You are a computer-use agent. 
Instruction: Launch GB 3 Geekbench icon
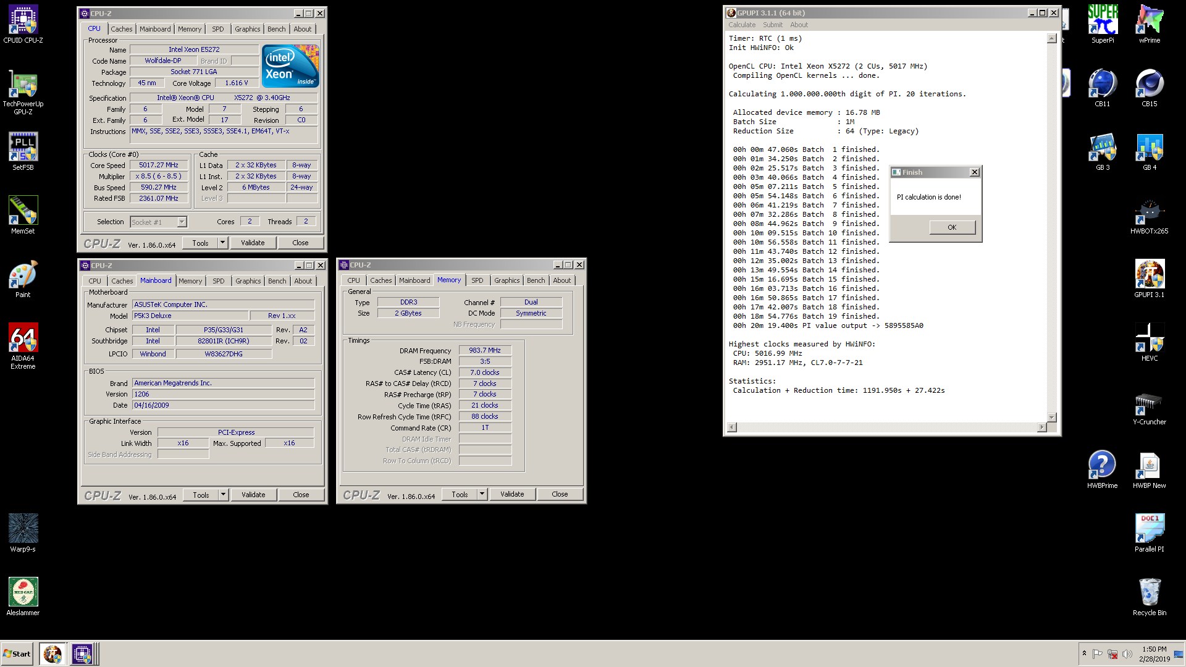click(1103, 152)
